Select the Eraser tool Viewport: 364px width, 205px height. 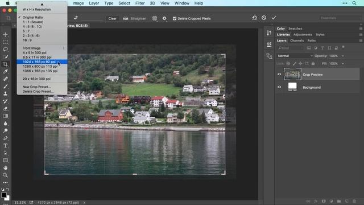(x=5, y=109)
